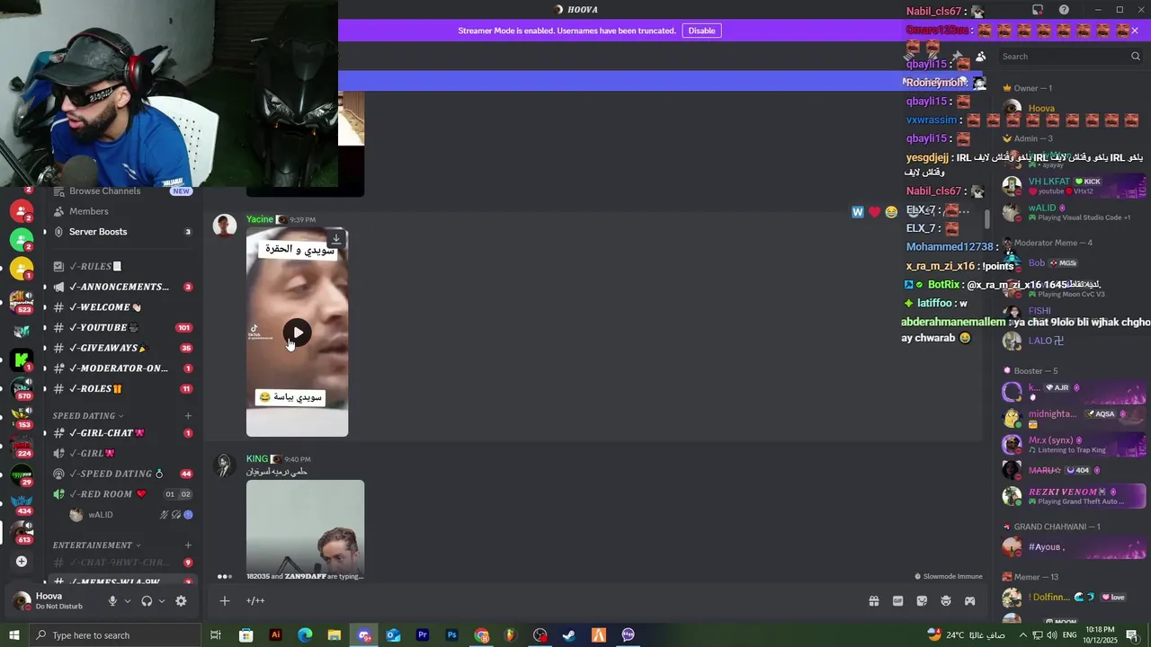1151x647 pixels.
Task: Open microphone input options chevron
Action: pyautogui.click(x=128, y=601)
